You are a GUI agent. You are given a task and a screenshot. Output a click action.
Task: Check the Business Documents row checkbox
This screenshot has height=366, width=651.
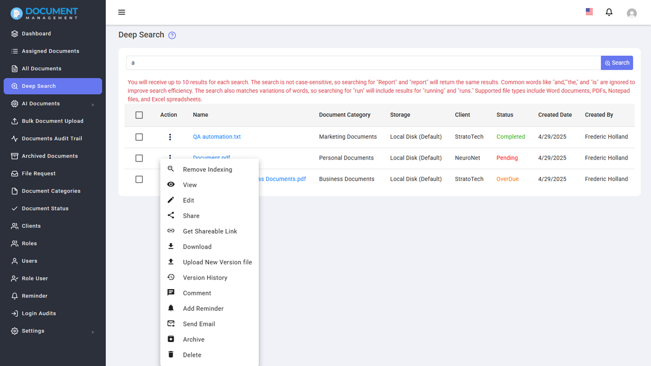(x=139, y=179)
